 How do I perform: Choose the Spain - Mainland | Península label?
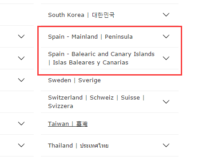click(90, 36)
